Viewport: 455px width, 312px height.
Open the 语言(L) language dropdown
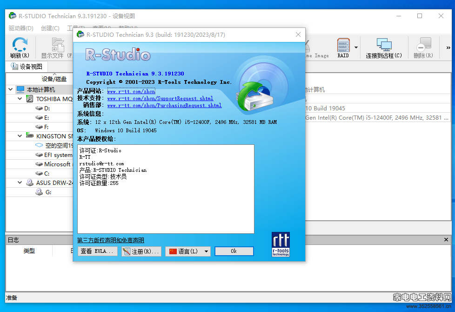188,251
